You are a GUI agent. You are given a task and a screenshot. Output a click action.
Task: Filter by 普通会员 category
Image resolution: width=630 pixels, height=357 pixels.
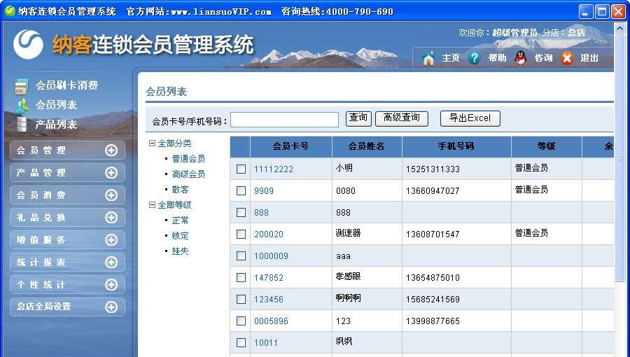[x=188, y=159]
